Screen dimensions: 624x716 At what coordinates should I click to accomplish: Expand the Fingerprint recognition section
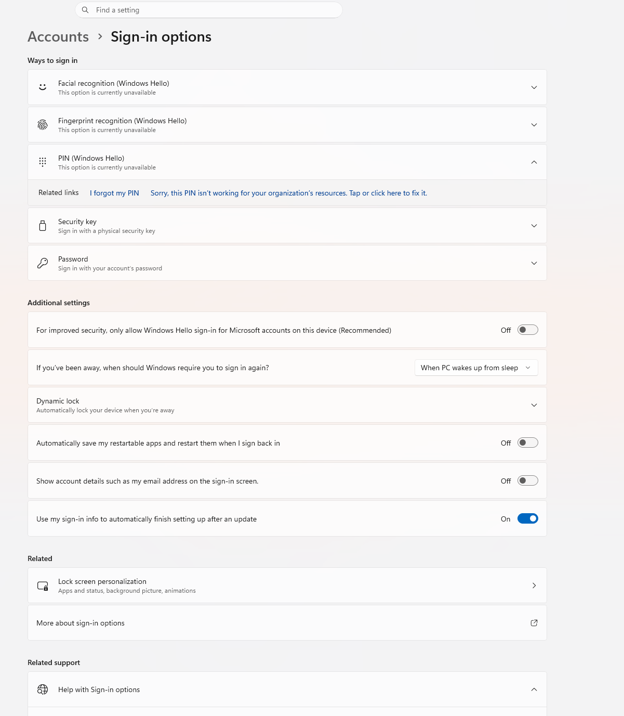534,125
